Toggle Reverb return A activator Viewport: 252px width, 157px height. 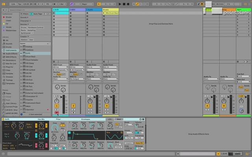pyautogui.click(x=207, y=106)
